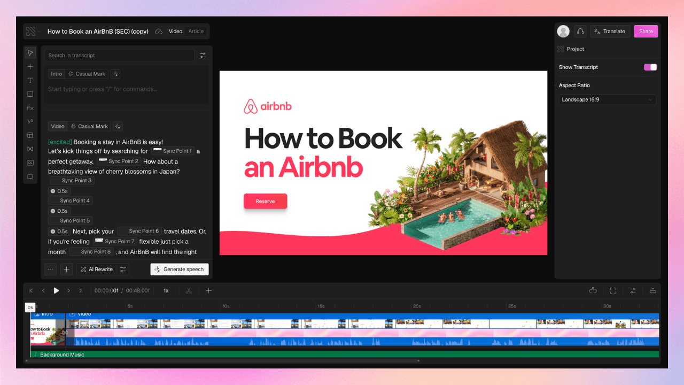This screenshot has width=684, height=385.
Task: Turn off the Show Transcript switch
Action: (650, 67)
